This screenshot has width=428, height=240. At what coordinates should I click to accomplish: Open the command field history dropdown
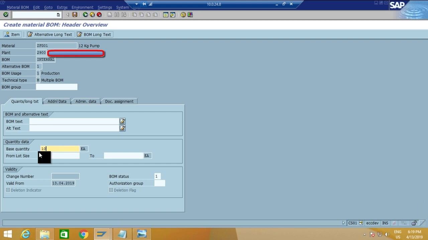point(58,15)
